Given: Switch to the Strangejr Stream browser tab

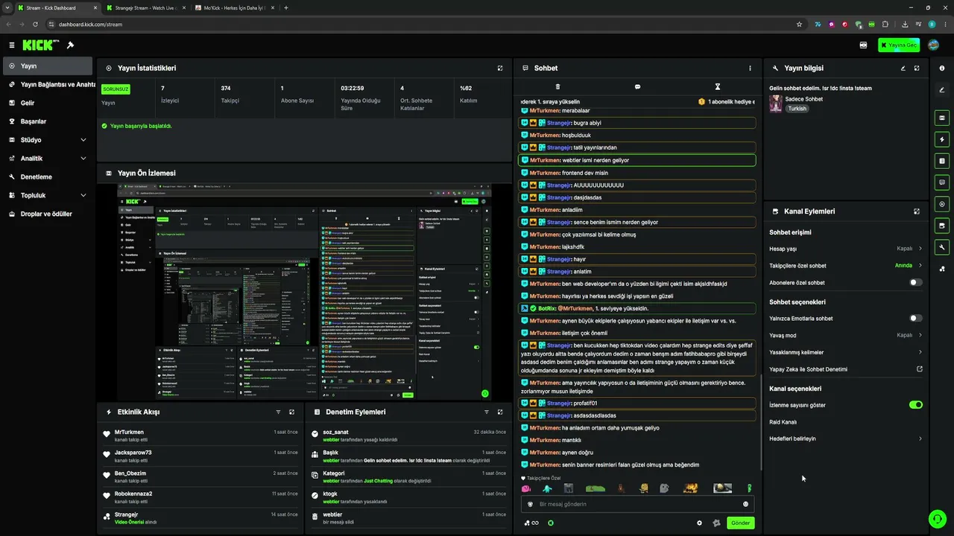Looking at the screenshot, I should pyautogui.click(x=145, y=7).
